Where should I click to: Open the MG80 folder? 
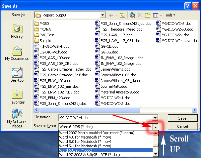pyautogui.click(x=42, y=24)
